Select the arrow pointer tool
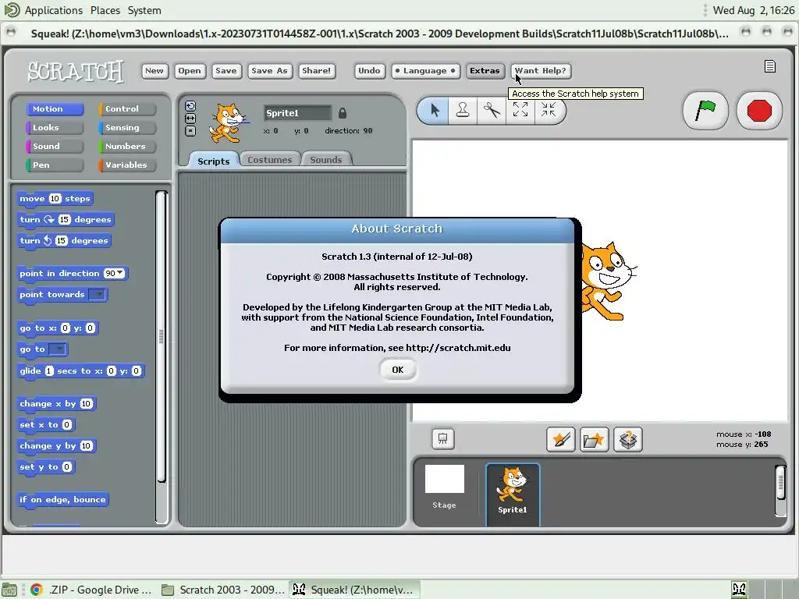Image resolution: width=799 pixels, height=599 pixels. 434,110
